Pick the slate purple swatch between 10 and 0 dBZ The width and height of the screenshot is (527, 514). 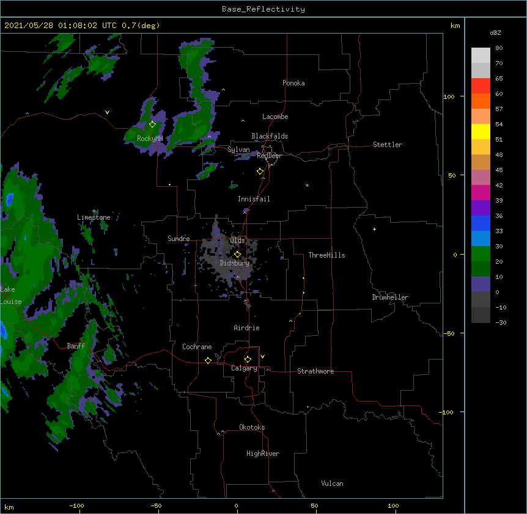click(481, 284)
